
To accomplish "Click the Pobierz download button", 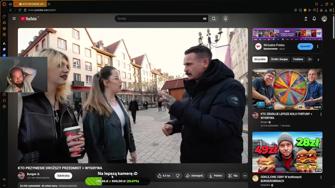I will click(x=216, y=176).
